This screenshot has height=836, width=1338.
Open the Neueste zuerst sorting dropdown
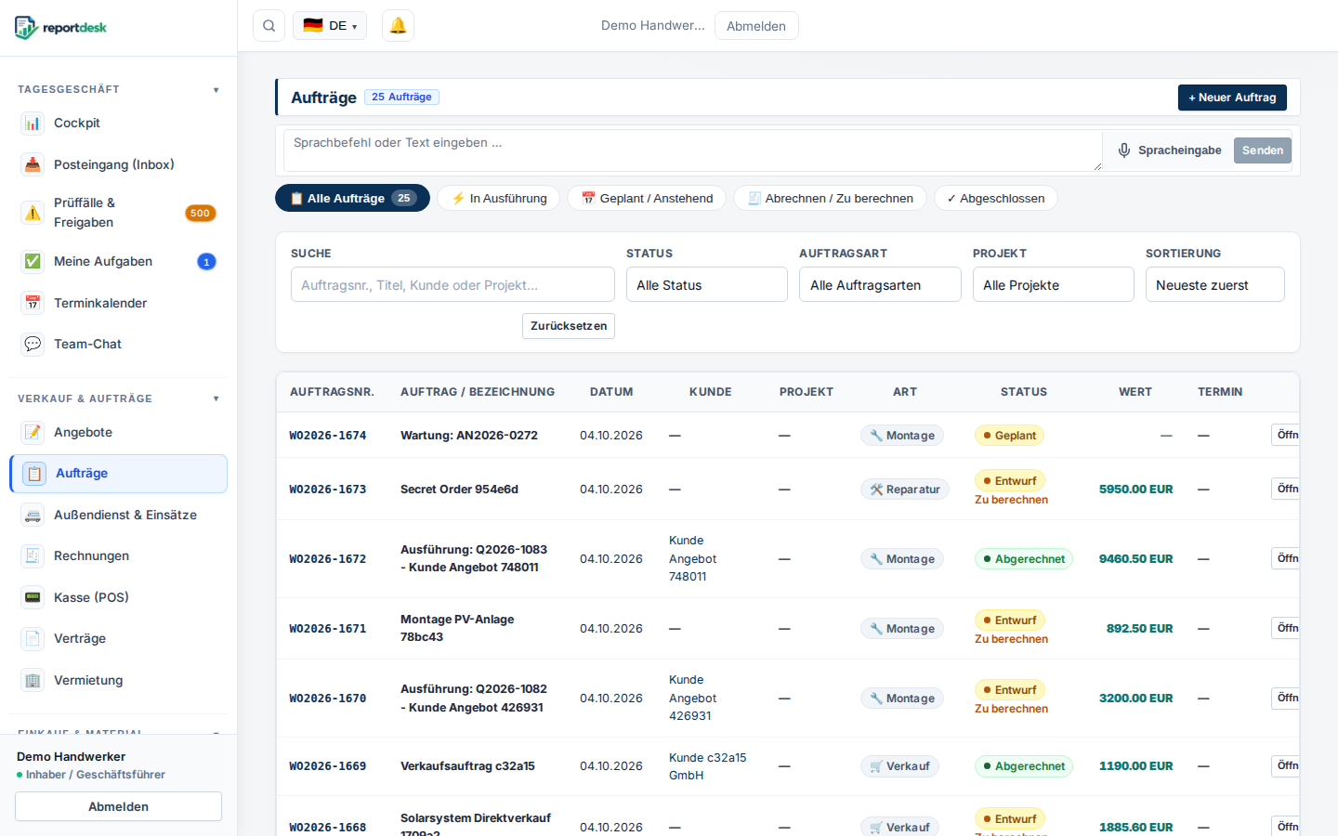[1215, 284]
